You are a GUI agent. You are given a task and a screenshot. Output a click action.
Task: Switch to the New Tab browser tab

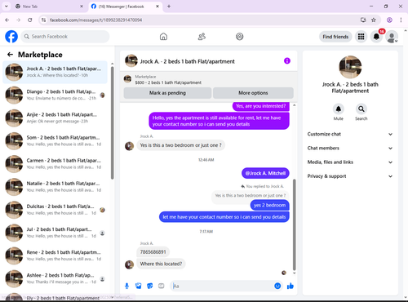coord(49,7)
